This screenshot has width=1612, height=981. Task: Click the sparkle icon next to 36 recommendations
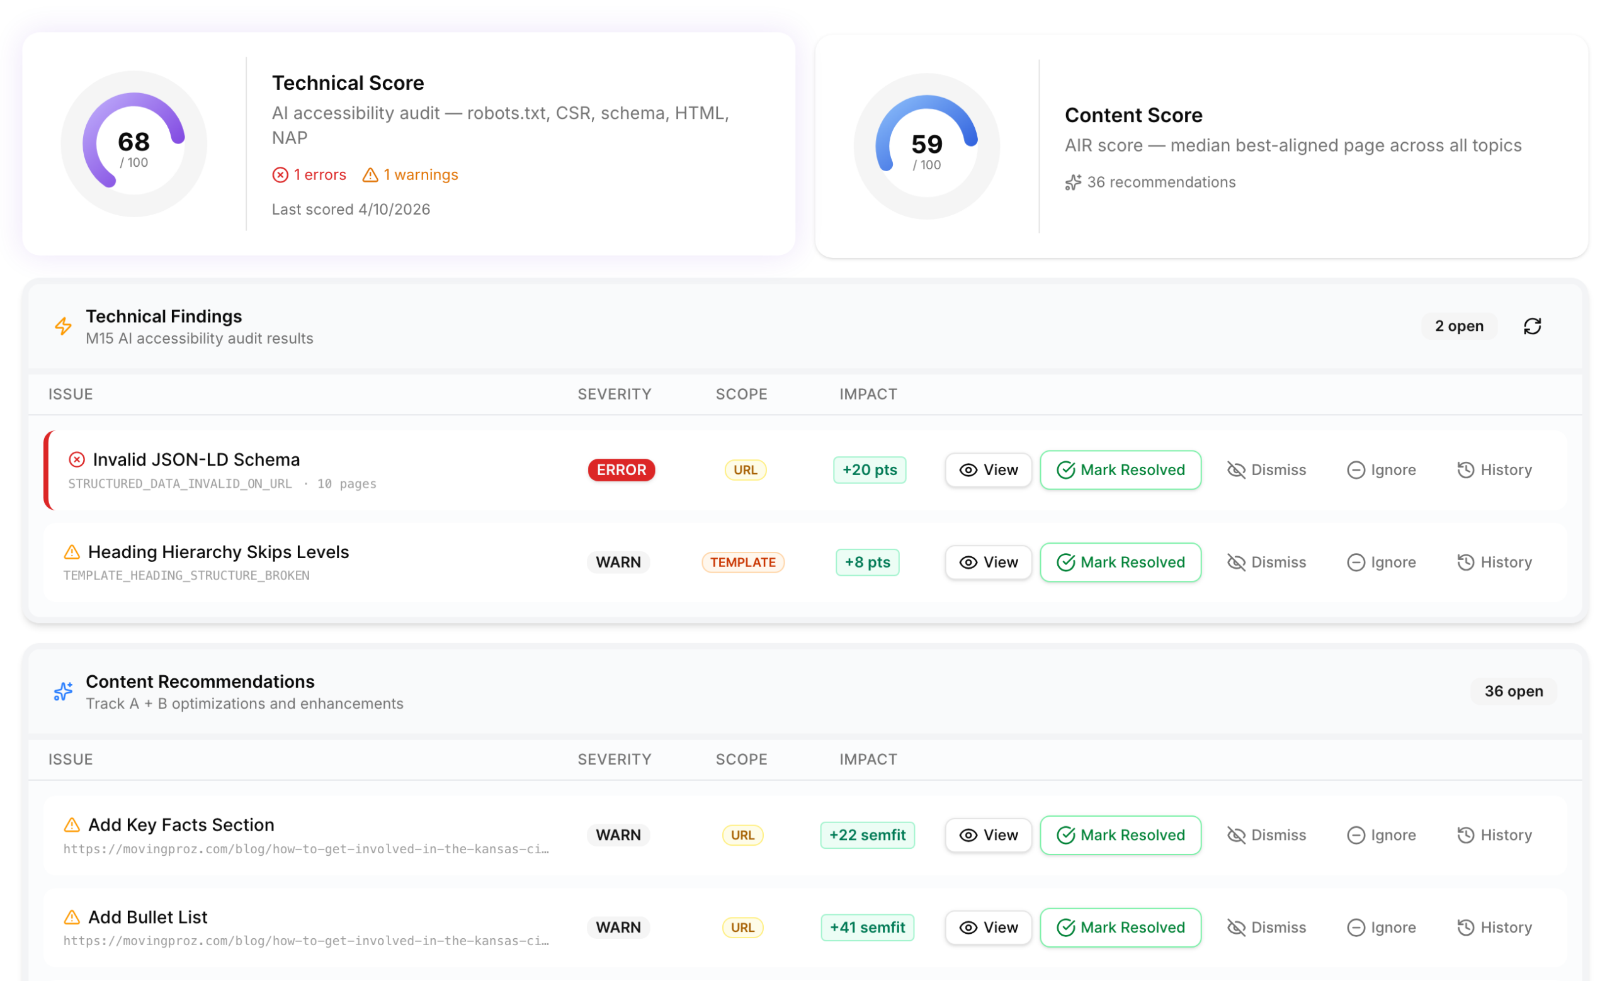pyautogui.click(x=1073, y=182)
